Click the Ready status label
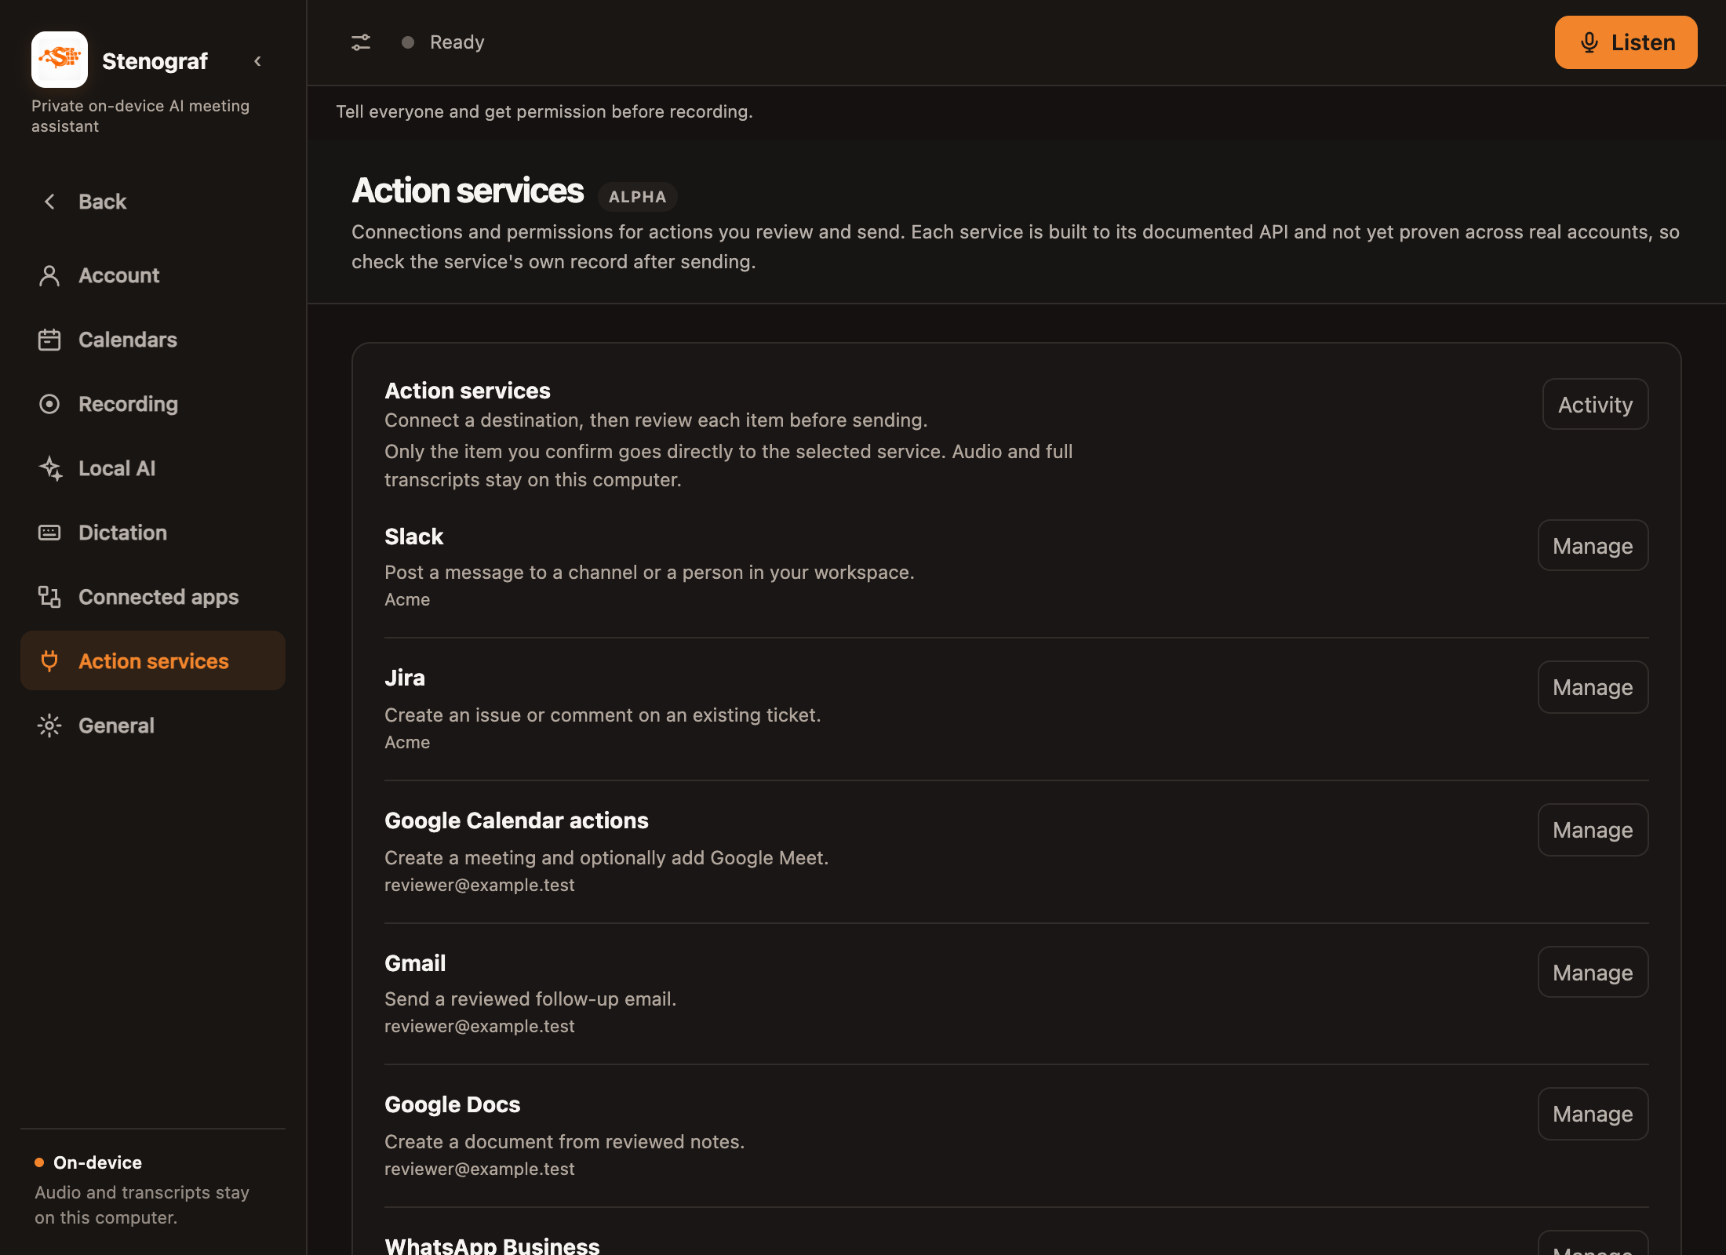This screenshot has height=1255, width=1726. click(457, 42)
